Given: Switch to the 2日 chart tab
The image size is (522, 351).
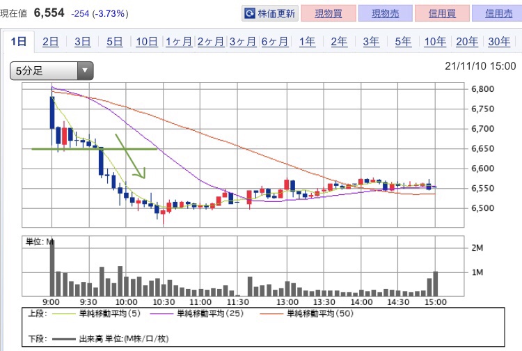Looking at the screenshot, I should click(50, 42).
